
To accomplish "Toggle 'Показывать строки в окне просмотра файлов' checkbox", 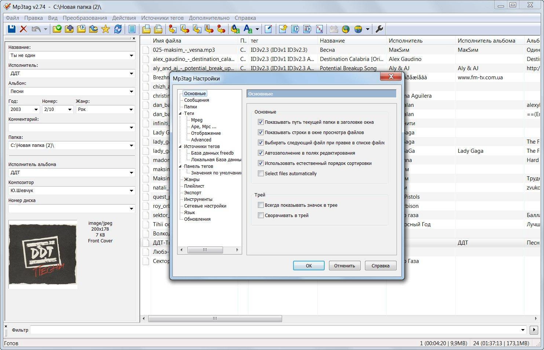I will point(261,132).
